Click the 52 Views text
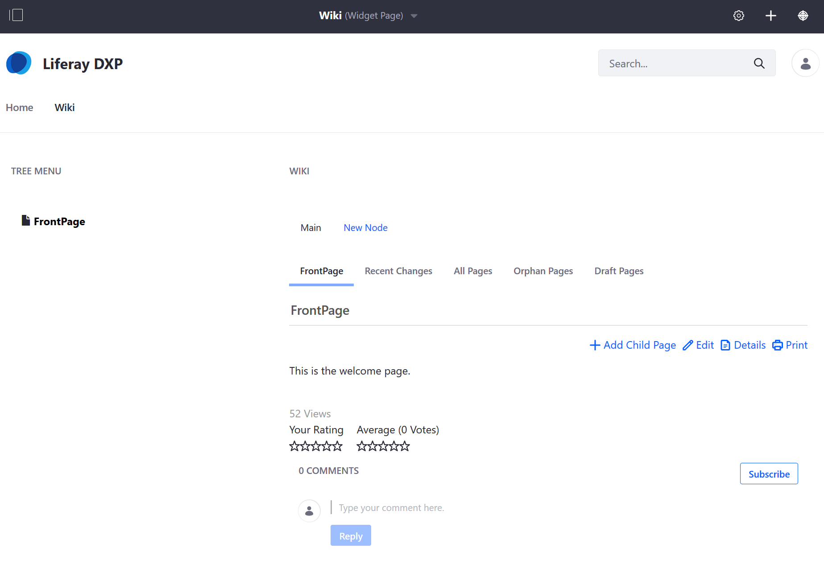This screenshot has width=824, height=585. tap(310, 414)
